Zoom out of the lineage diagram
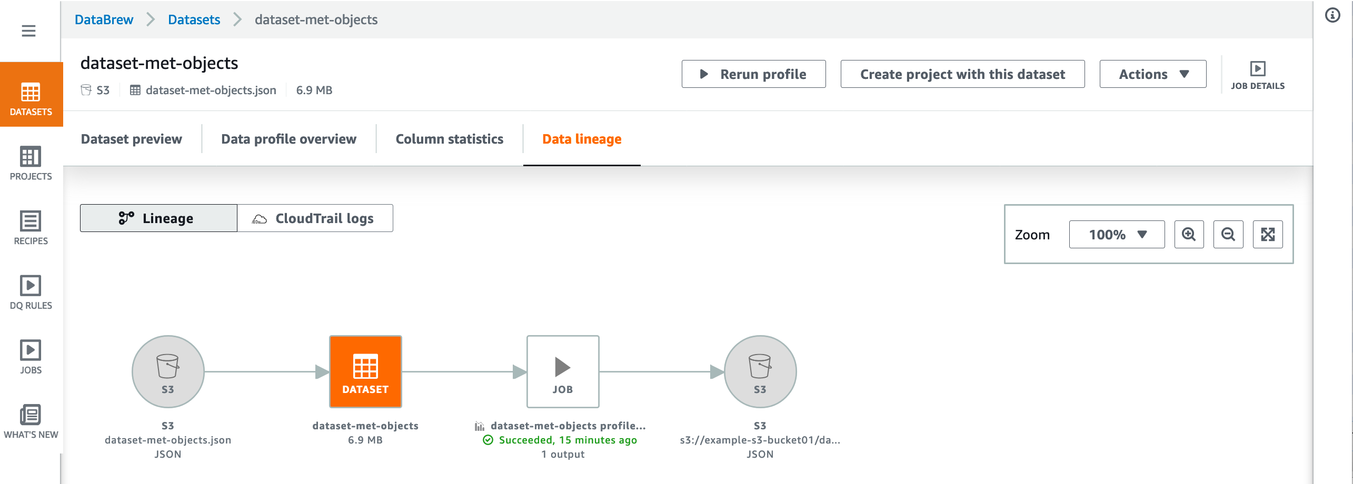This screenshot has height=484, width=1353. 1228,234
